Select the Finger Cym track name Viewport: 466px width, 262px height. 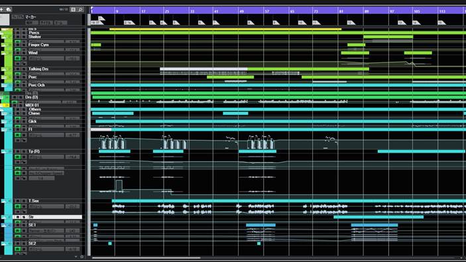(38, 45)
